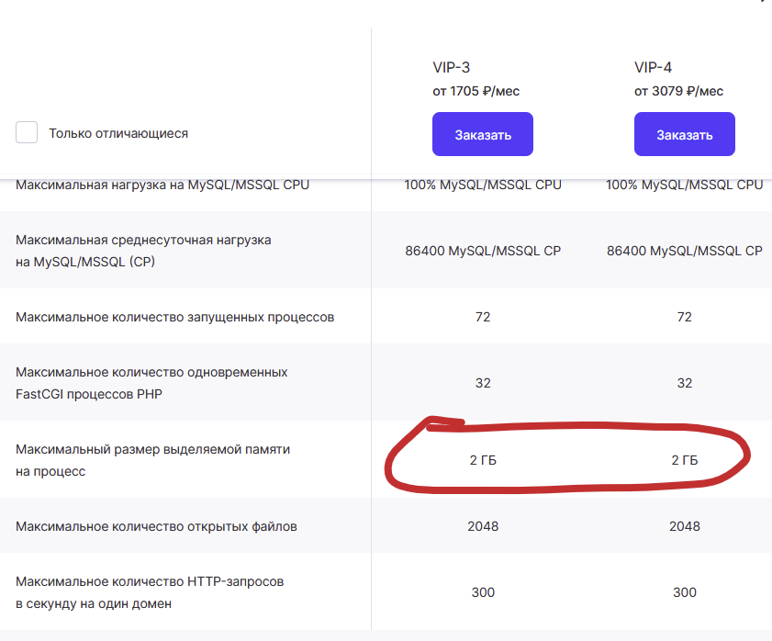Screen dimensions: 772x641
Task: Click the VIP-3 price "от 1705 ₽/мес"
Action: coord(482,91)
